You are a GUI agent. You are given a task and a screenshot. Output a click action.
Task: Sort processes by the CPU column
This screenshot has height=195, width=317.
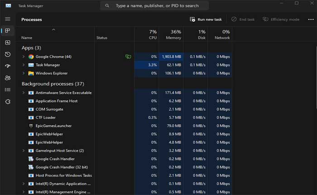153,34
